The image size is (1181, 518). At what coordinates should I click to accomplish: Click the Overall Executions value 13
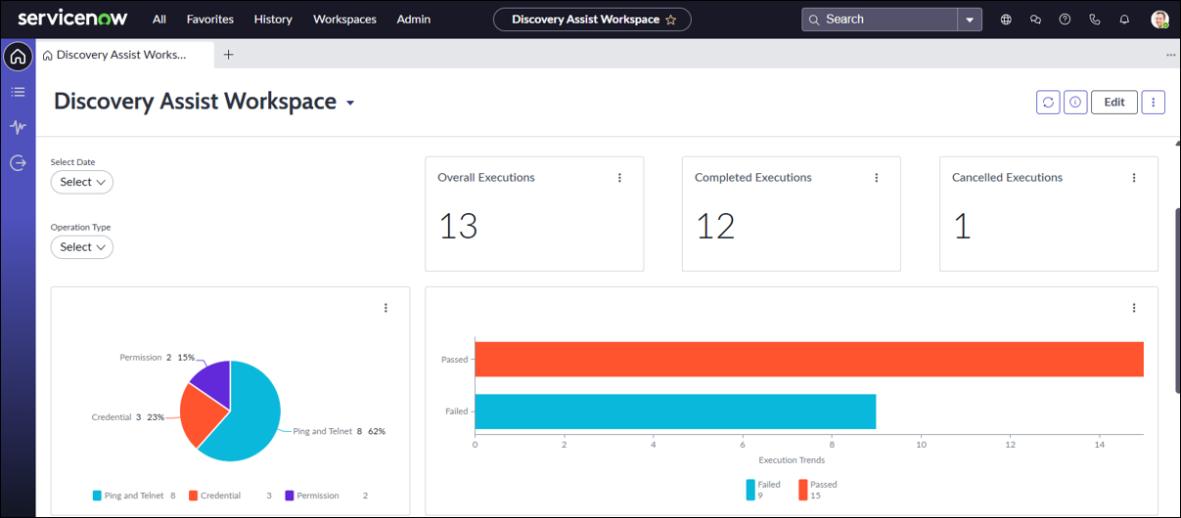click(458, 226)
